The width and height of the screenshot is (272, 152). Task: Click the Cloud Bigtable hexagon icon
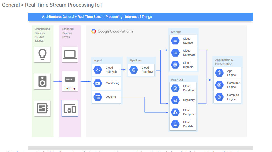[x=175, y=65]
